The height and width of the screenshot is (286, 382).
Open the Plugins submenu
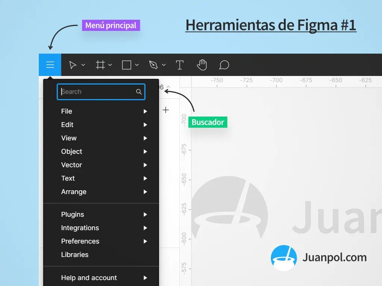(101, 214)
